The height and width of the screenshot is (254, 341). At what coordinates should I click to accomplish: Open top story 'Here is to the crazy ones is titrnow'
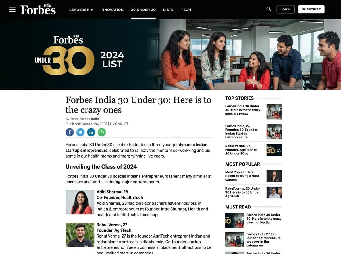click(x=243, y=110)
